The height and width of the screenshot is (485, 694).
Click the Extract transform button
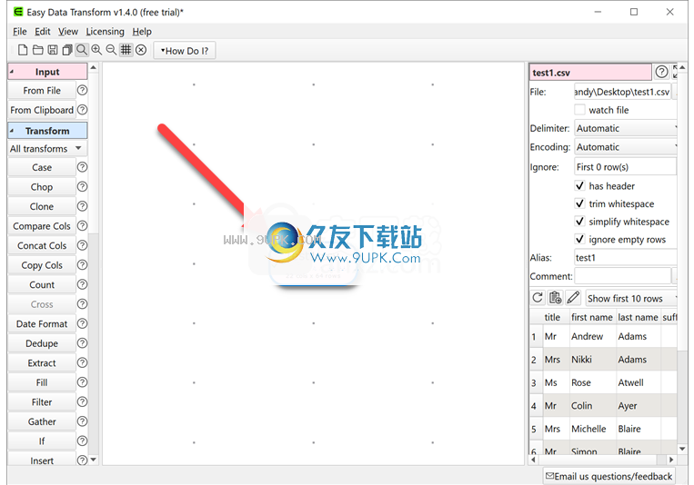point(42,363)
